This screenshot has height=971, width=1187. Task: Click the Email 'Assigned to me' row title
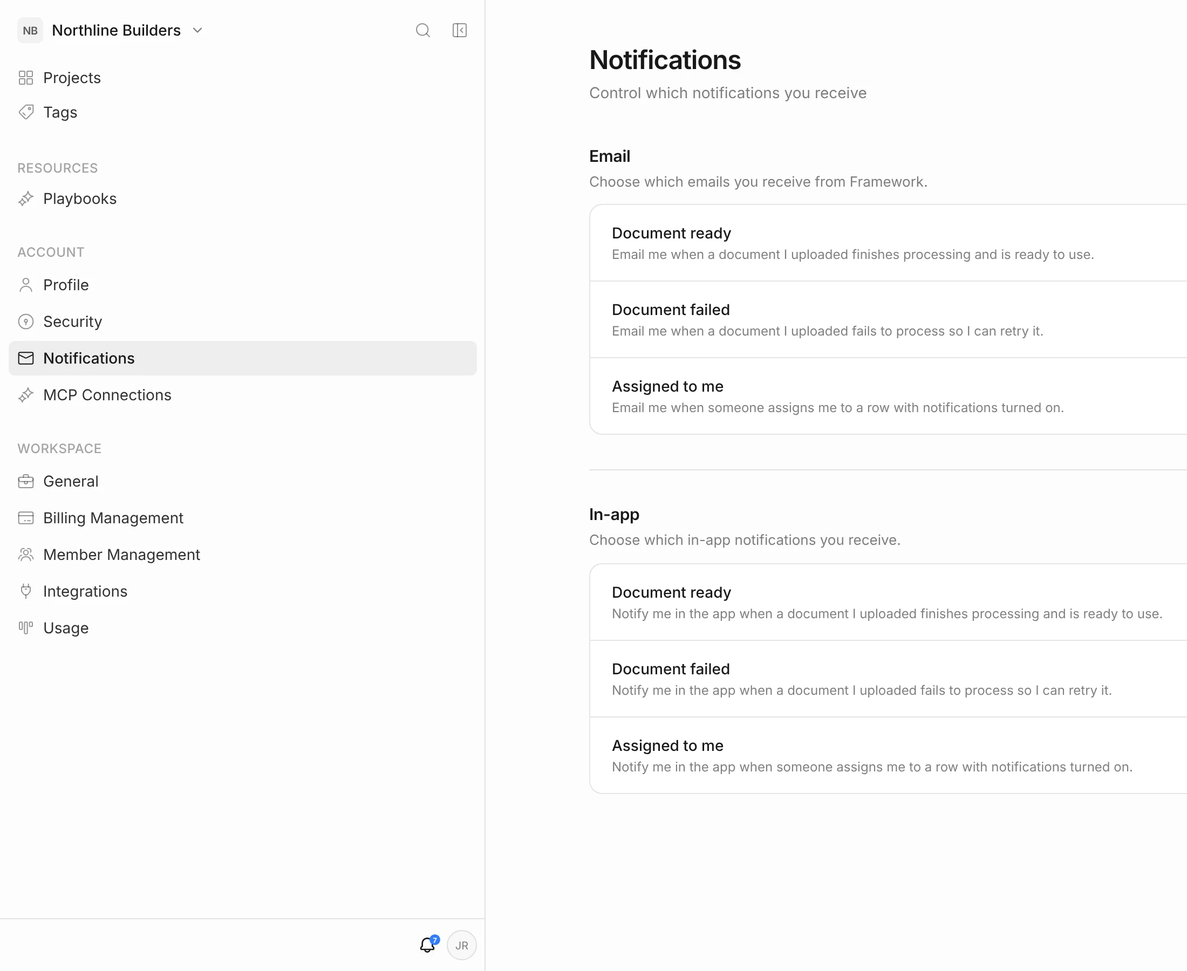[x=667, y=386]
